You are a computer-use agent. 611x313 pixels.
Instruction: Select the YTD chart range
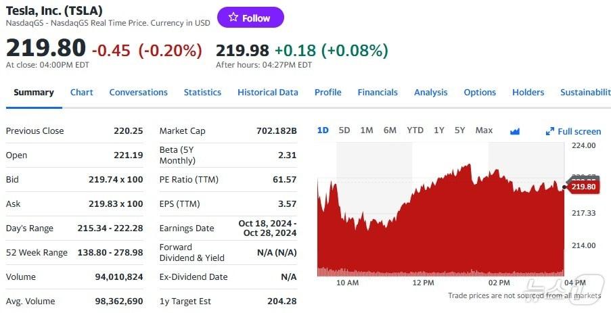coord(415,130)
